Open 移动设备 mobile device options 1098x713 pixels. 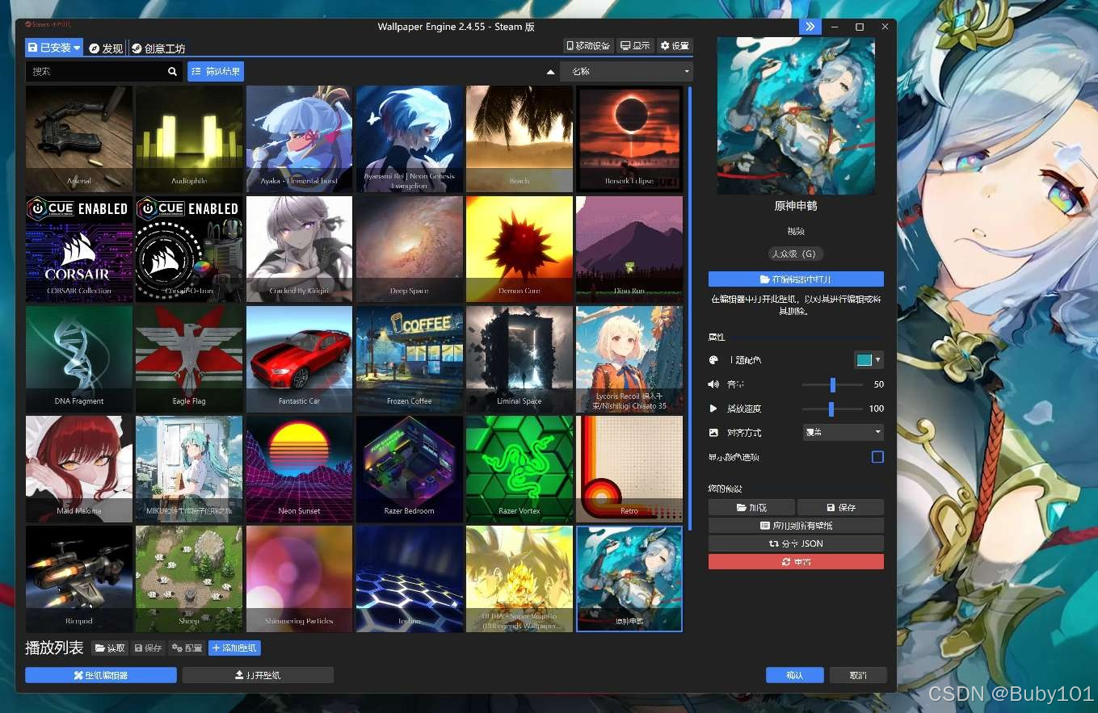point(588,46)
